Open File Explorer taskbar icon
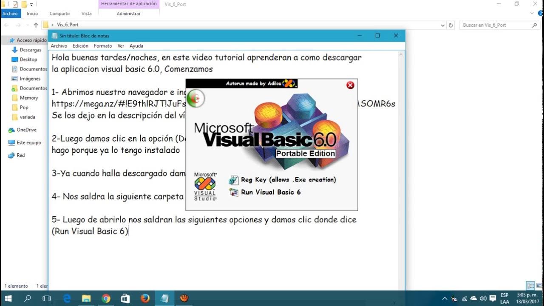Image resolution: width=544 pixels, height=306 pixels. [x=86, y=298]
